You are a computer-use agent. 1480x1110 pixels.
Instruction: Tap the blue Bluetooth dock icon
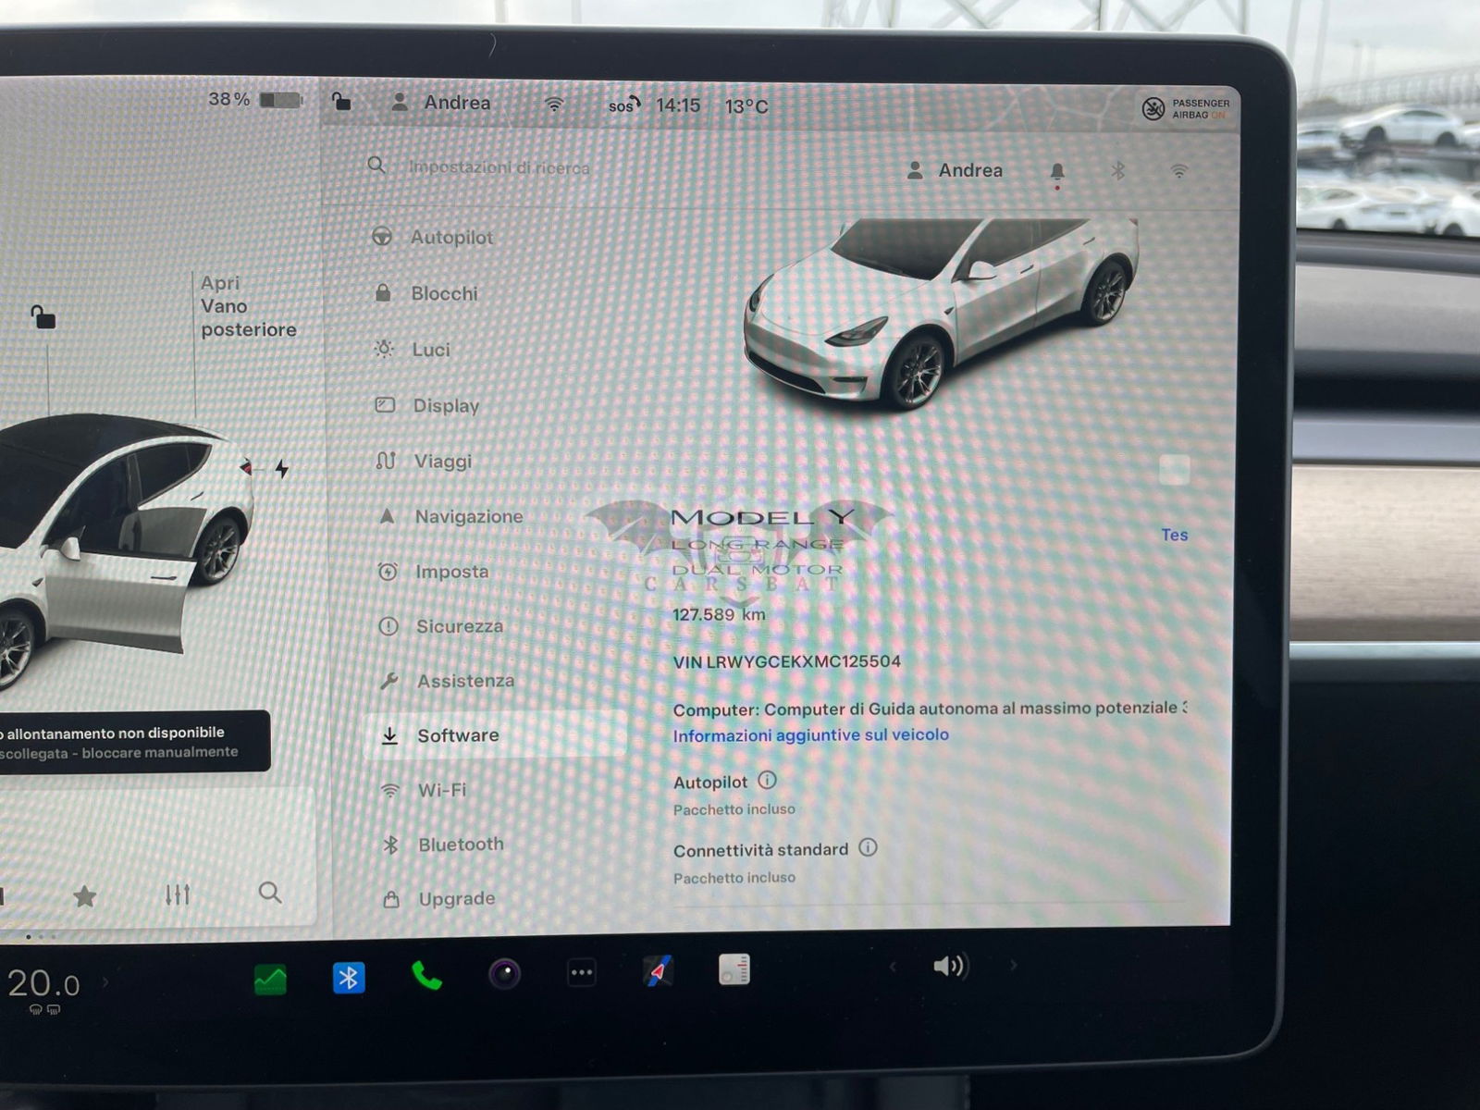click(349, 978)
